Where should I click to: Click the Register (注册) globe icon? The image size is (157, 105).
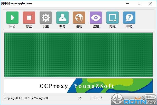[79, 18]
